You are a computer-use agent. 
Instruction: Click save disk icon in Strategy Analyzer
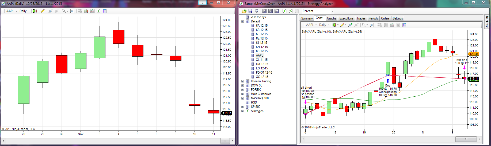click(x=250, y=11)
